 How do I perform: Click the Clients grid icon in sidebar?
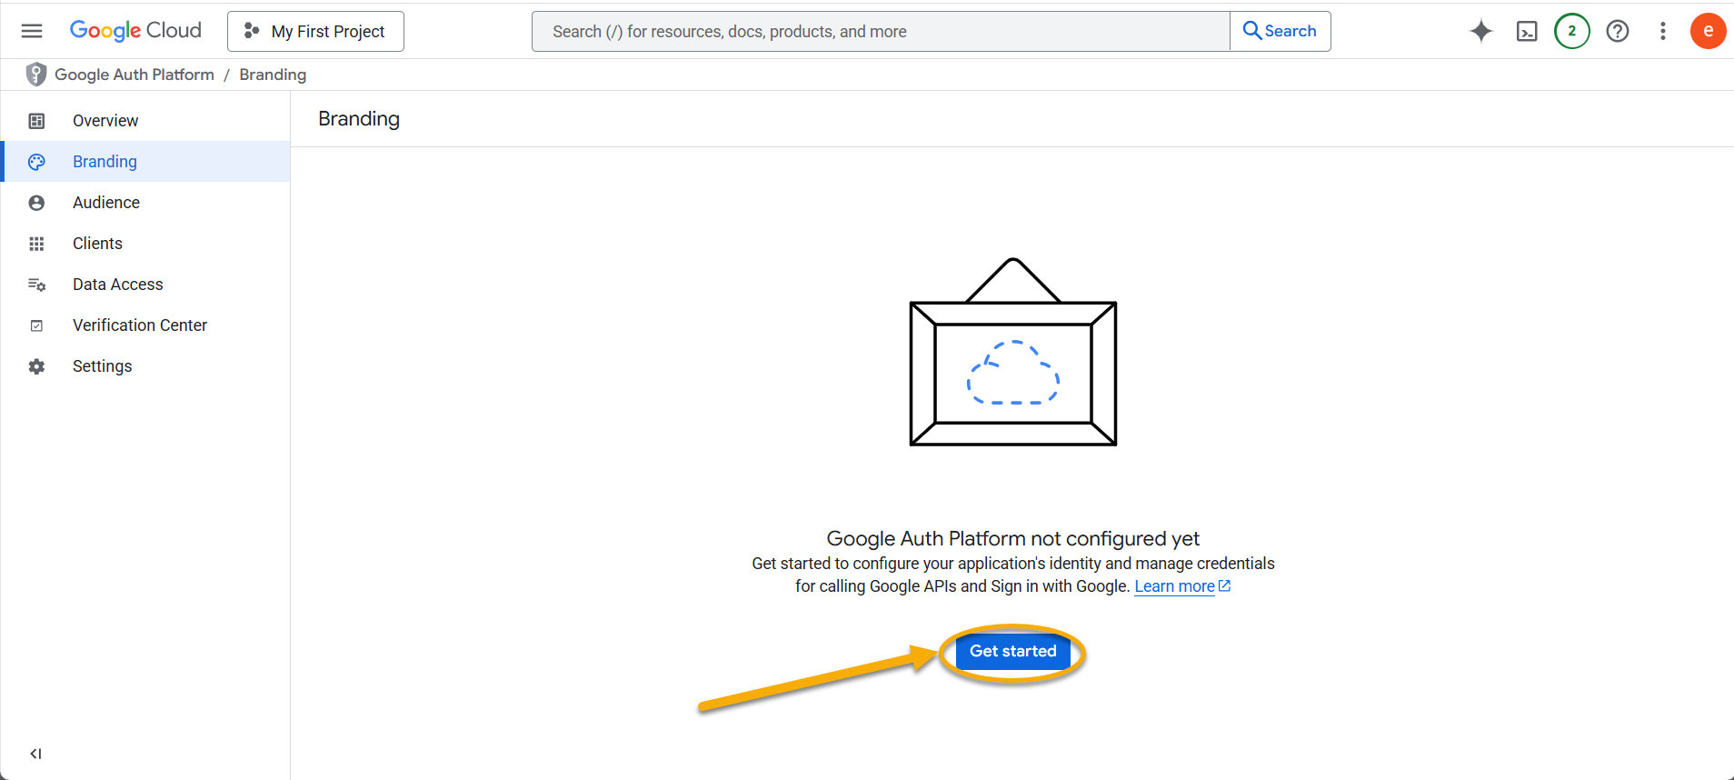36,244
